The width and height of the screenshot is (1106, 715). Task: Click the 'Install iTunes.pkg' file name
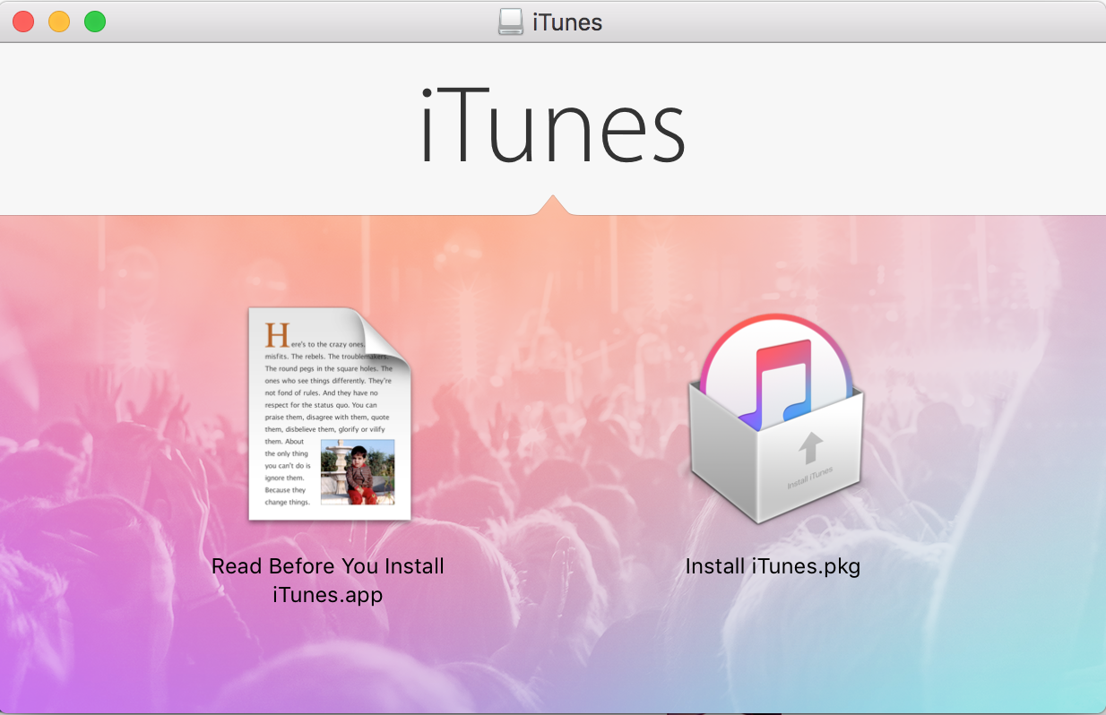tap(773, 566)
